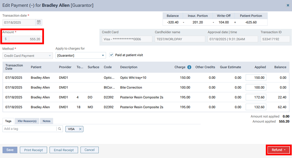Toggle Paid at patient visit checkbox
This screenshot has width=292, height=158.
(x=111, y=55)
